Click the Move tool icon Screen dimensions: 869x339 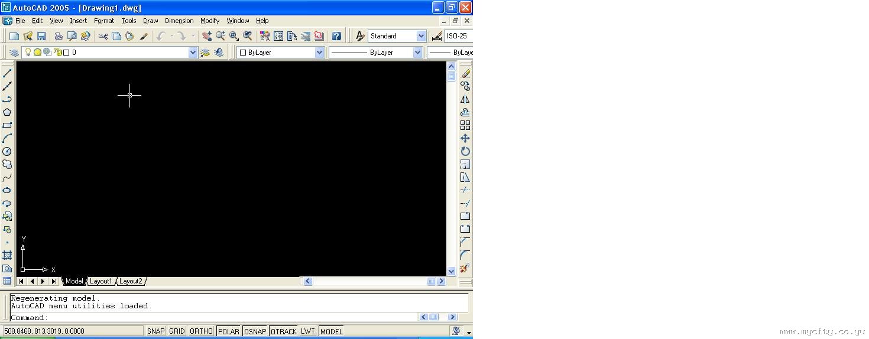coord(465,138)
